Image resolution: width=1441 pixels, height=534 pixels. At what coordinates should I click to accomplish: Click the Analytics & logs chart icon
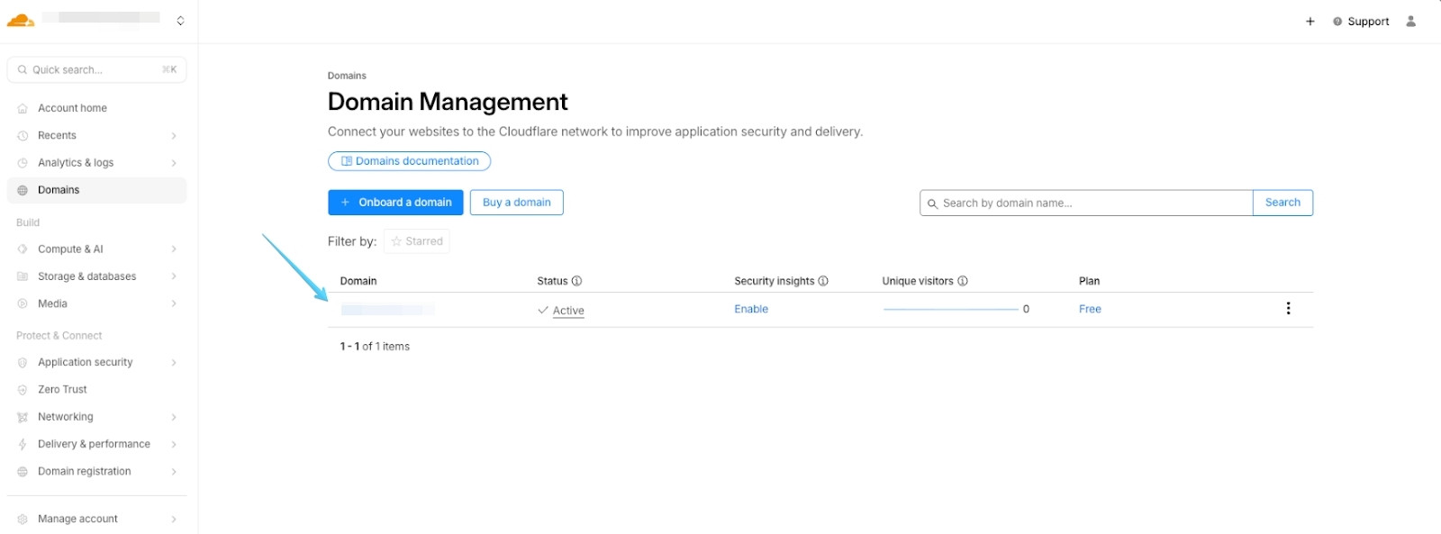click(x=23, y=163)
